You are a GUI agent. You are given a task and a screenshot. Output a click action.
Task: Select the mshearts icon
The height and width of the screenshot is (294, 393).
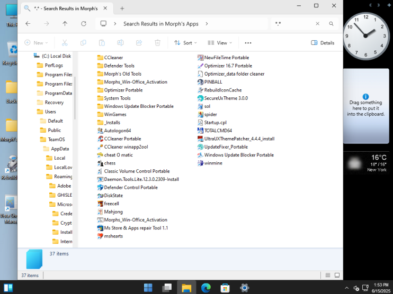tap(100, 236)
